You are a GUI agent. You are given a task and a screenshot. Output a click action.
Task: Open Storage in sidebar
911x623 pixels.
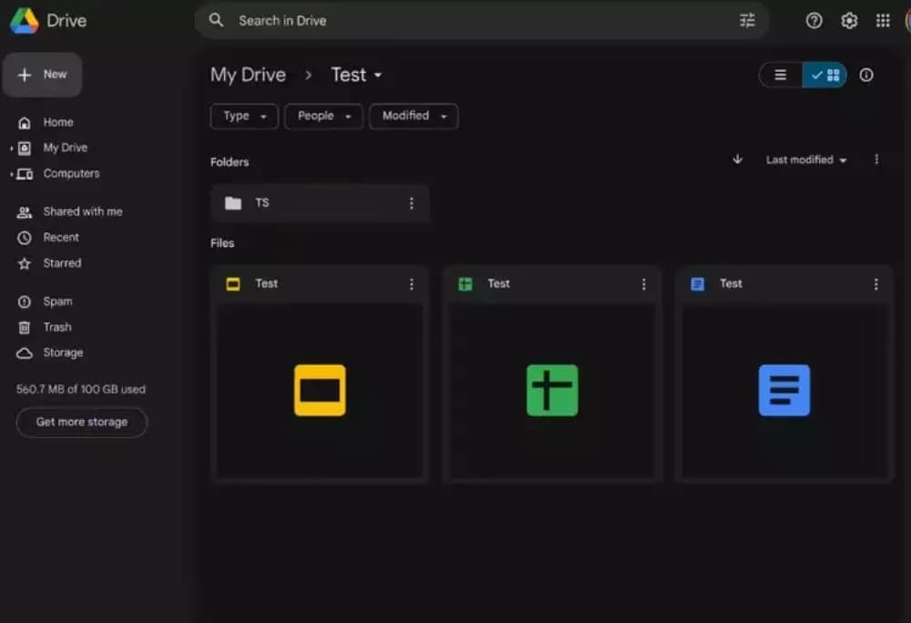click(63, 352)
